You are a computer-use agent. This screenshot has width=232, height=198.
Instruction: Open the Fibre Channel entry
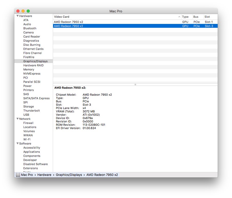tap(33, 53)
